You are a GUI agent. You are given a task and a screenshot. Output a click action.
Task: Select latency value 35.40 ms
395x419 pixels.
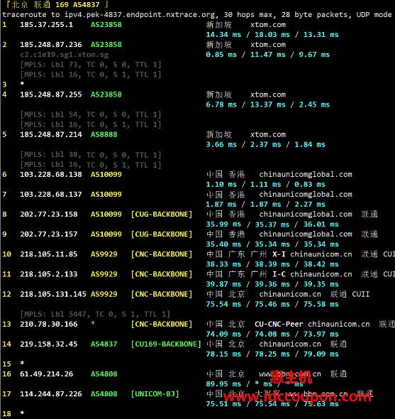pos(223,244)
